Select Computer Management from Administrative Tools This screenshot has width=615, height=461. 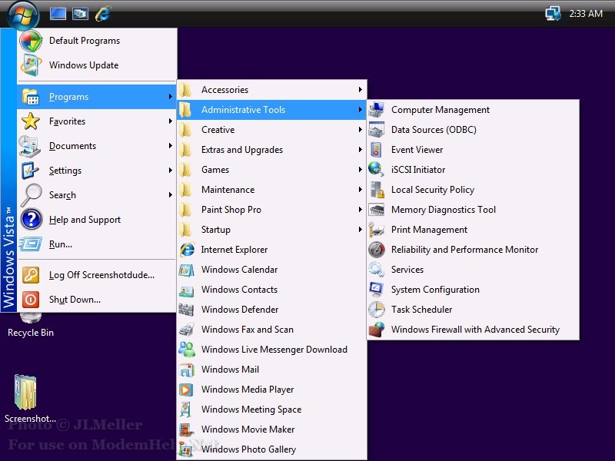click(x=440, y=110)
